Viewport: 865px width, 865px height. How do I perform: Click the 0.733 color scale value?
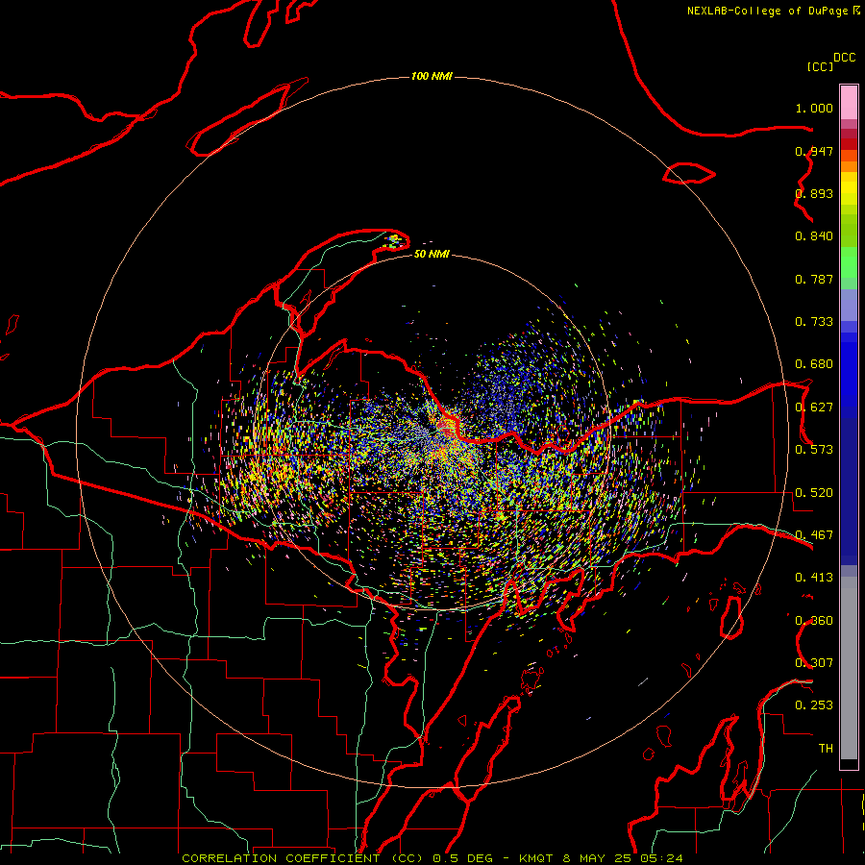814,322
